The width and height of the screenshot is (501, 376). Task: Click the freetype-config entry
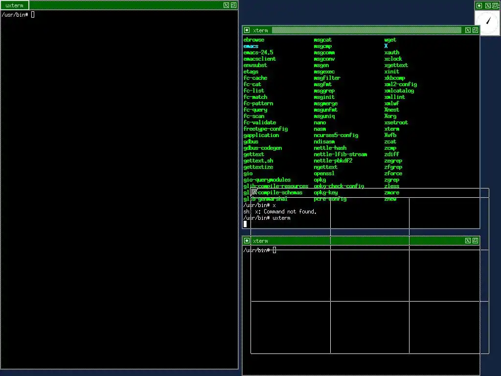pyautogui.click(x=266, y=129)
